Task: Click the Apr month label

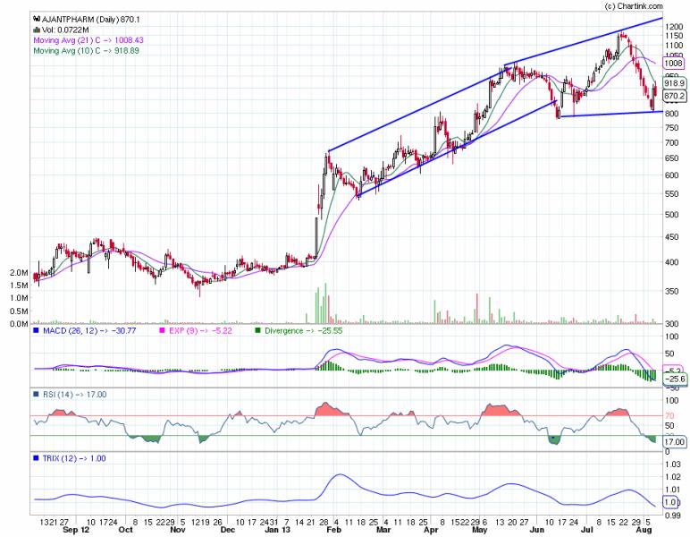Action: pos(431,530)
